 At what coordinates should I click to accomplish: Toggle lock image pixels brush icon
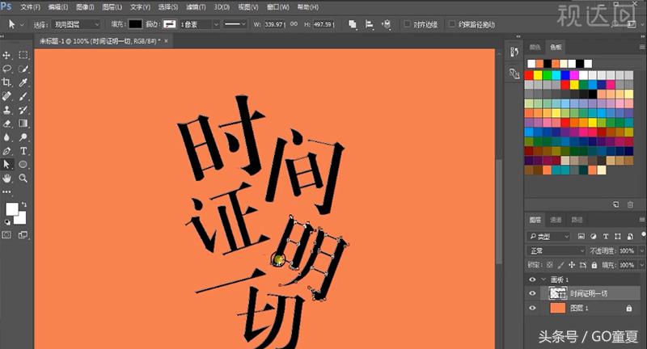tap(560, 265)
